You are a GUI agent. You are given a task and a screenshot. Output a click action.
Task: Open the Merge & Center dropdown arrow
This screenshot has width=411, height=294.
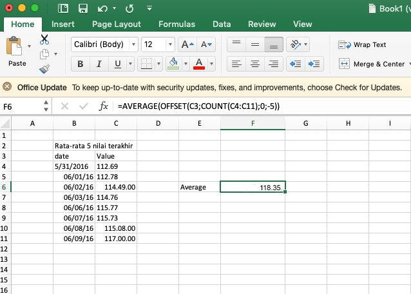pyautogui.click(x=408, y=64)
